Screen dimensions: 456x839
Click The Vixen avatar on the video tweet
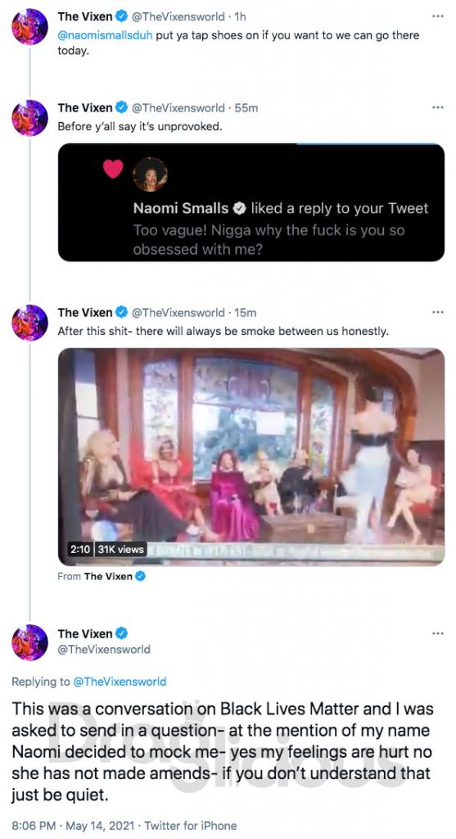pos(30,322)
